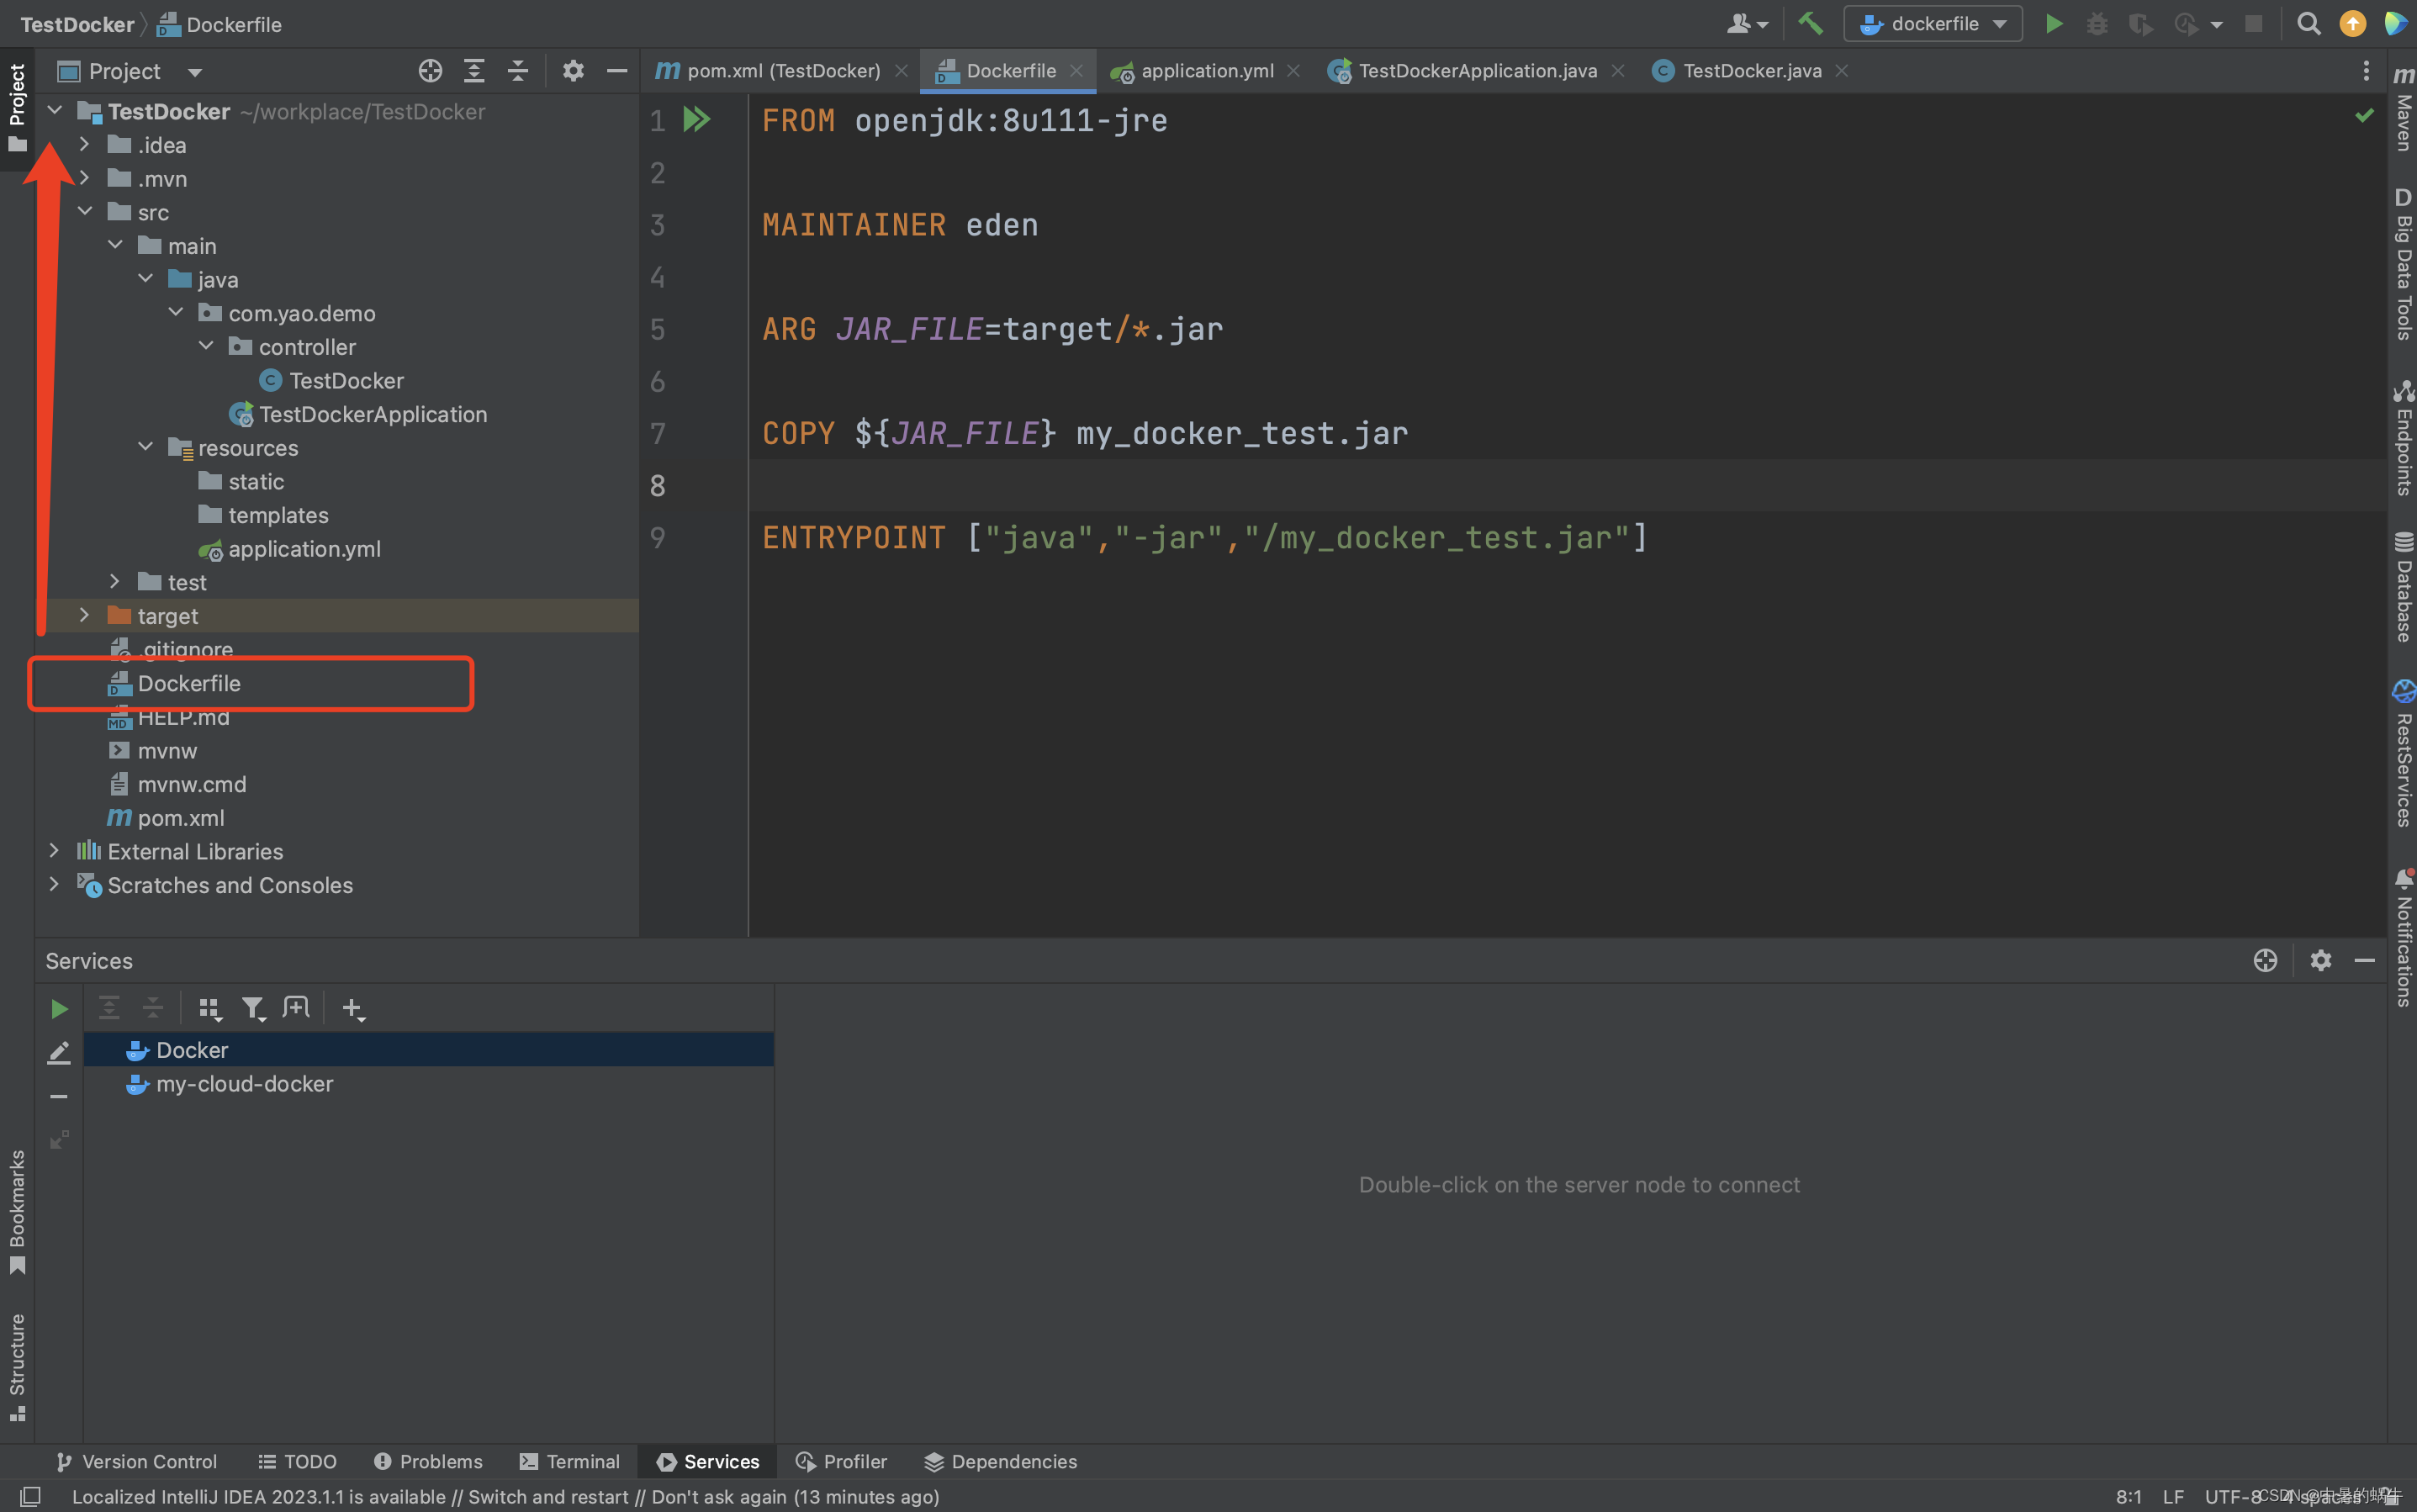Screen dimensions: 2417x1512
Task: Click the Select Opened File crosshair icon
Action: click(x=430, y=71)
